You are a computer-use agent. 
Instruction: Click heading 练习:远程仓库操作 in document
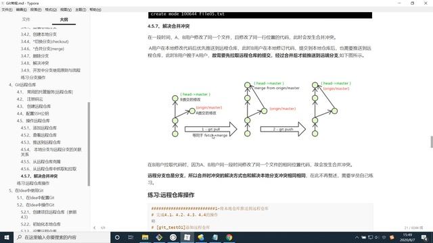pos(171,195)
